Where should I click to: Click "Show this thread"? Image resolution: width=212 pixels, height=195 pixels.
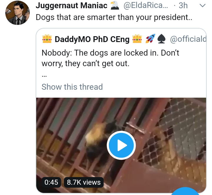(x=72, y=87)
